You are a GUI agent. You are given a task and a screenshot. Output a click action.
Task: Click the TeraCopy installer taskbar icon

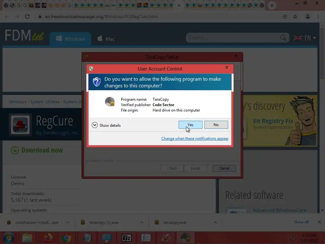pos(185,238)
